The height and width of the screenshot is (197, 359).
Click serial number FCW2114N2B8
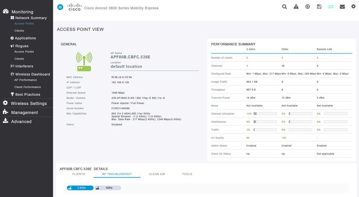[x=120, y=108]
